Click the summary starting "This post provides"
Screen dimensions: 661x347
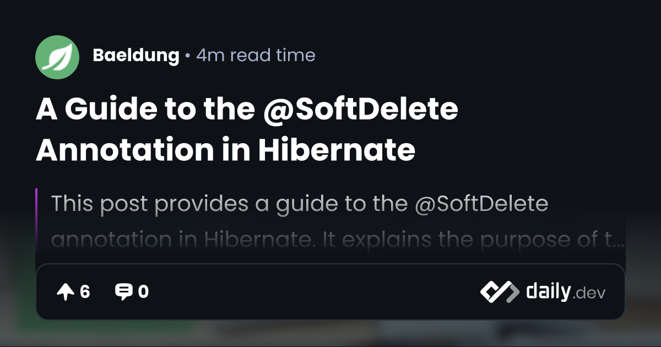pyautogui.click(x=300, y=204)
